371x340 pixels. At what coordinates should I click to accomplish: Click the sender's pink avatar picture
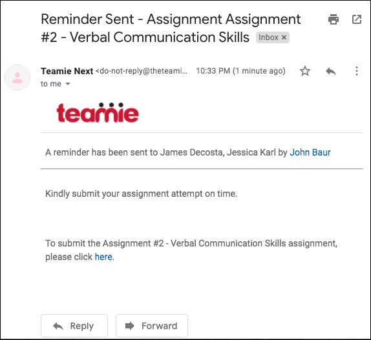(x=17, y=77)
